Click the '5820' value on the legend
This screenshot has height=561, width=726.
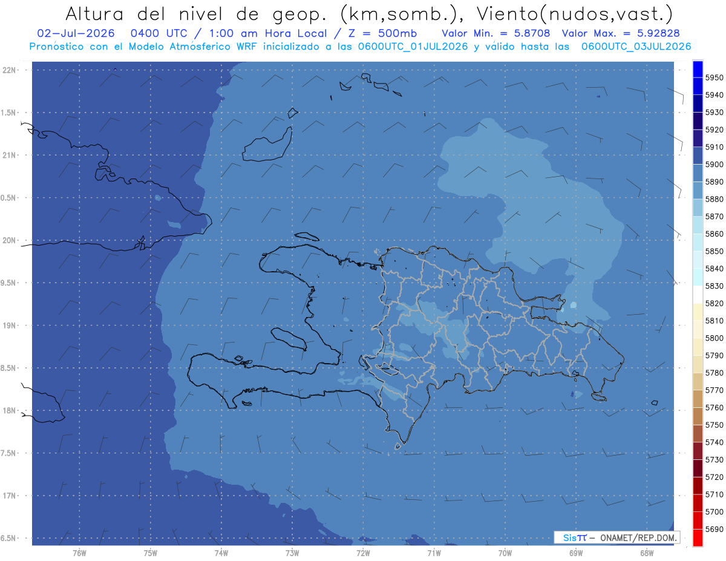pos(715,303)
